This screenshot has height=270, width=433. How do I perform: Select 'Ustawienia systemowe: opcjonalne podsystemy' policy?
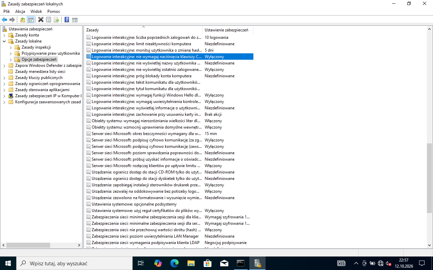tap(134, 204)
